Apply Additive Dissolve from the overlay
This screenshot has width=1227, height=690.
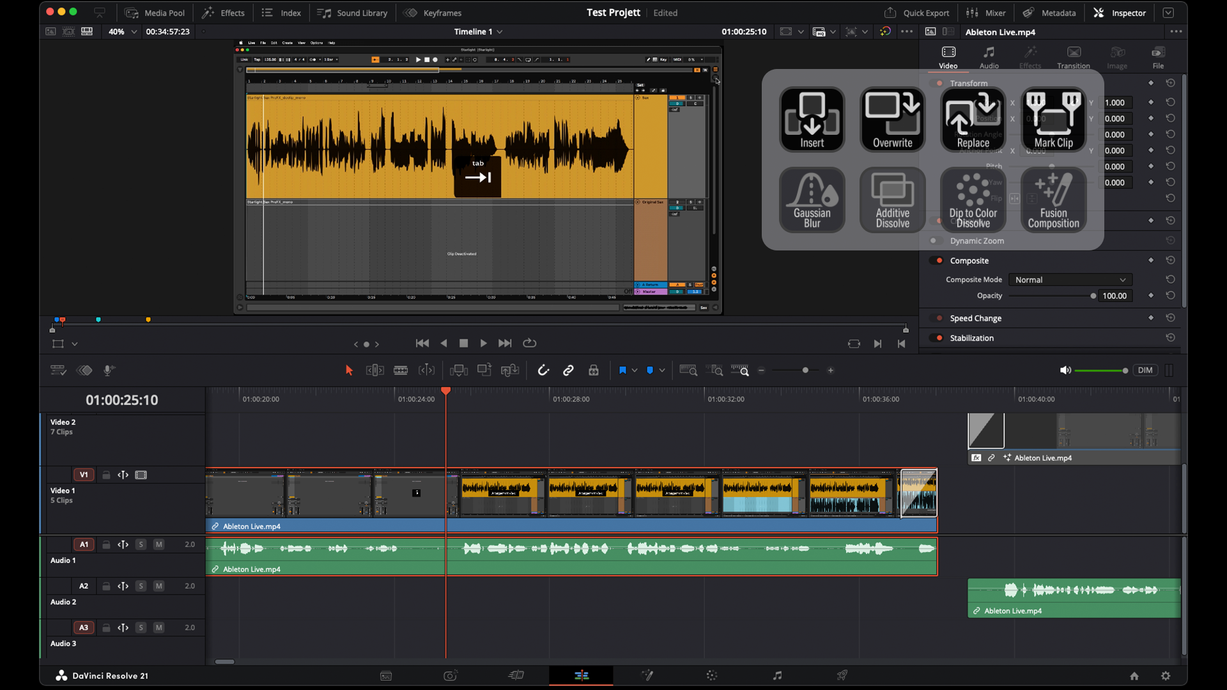(x=892, y=200)
